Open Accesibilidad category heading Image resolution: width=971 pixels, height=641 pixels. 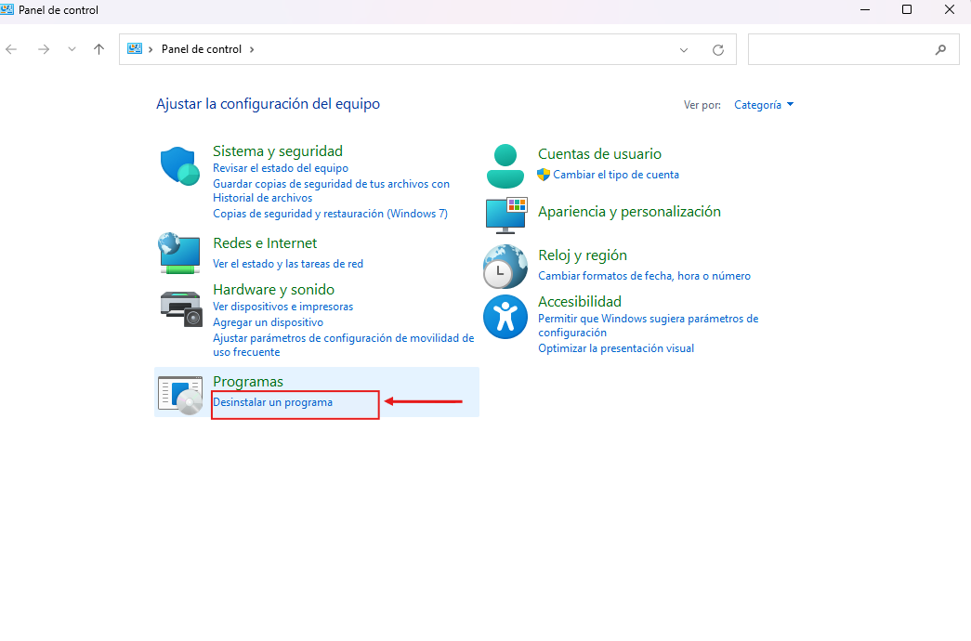click(580, 302)
